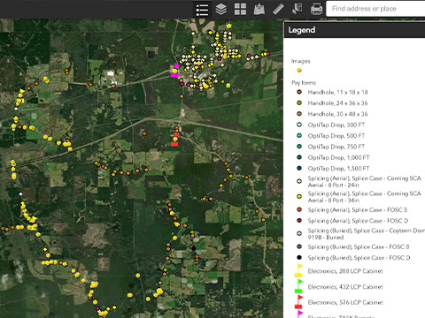Click the Pay Items legend heading
425x318 pixels.
click(x=304, y=83)
